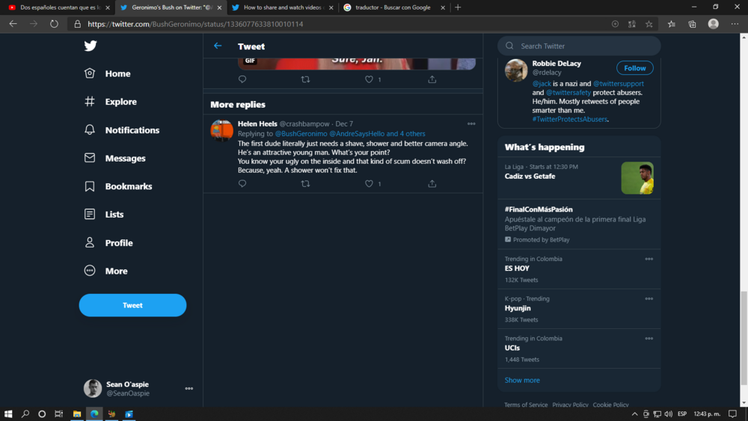This screenshot has height=421, width=748.
Task: Reply to Helen Heels' tweet
Action: (x=242, y=183)
